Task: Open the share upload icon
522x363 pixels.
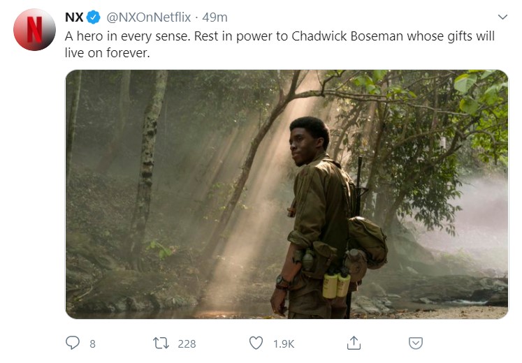Action: coord(354,343)
